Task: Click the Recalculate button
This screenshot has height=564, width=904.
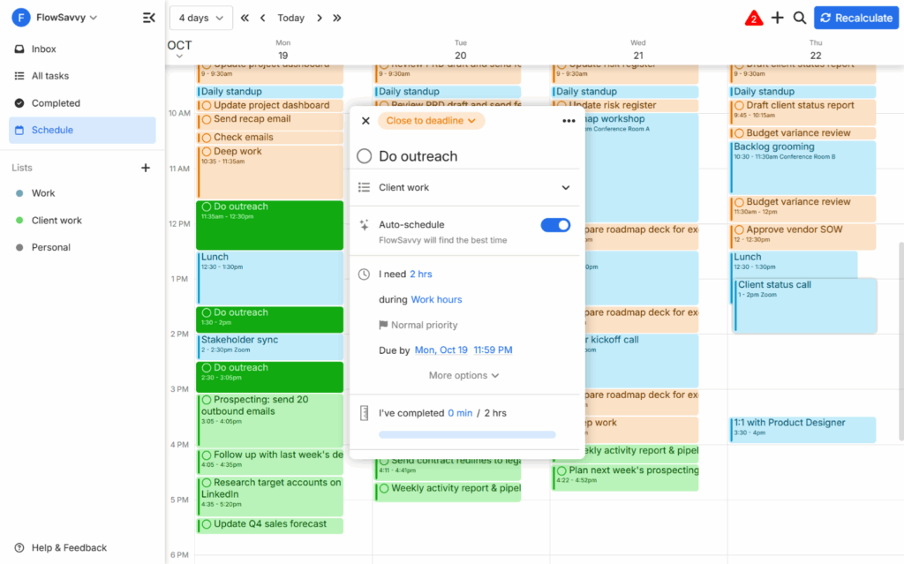Action: pos(856,18)
